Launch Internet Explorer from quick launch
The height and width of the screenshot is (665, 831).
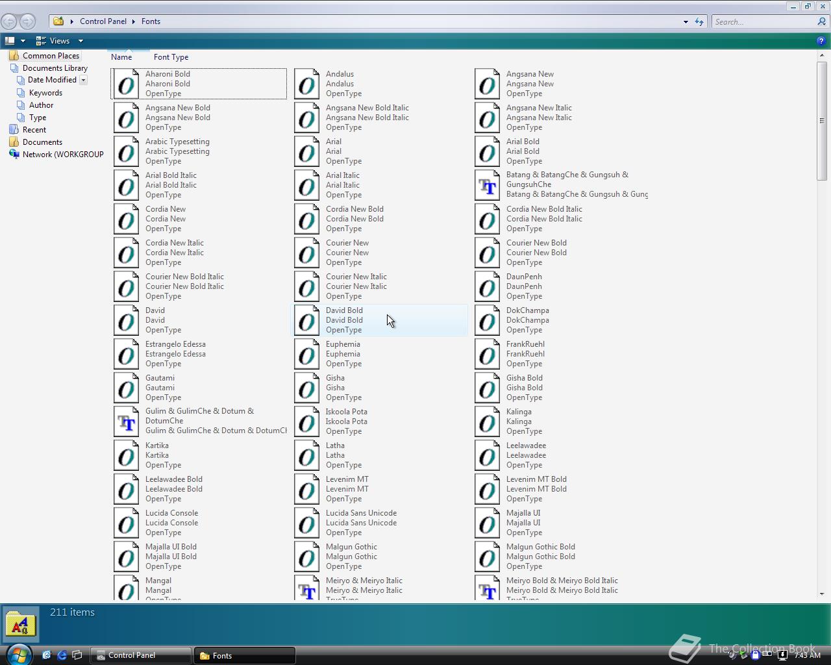[x=62, y=655]
